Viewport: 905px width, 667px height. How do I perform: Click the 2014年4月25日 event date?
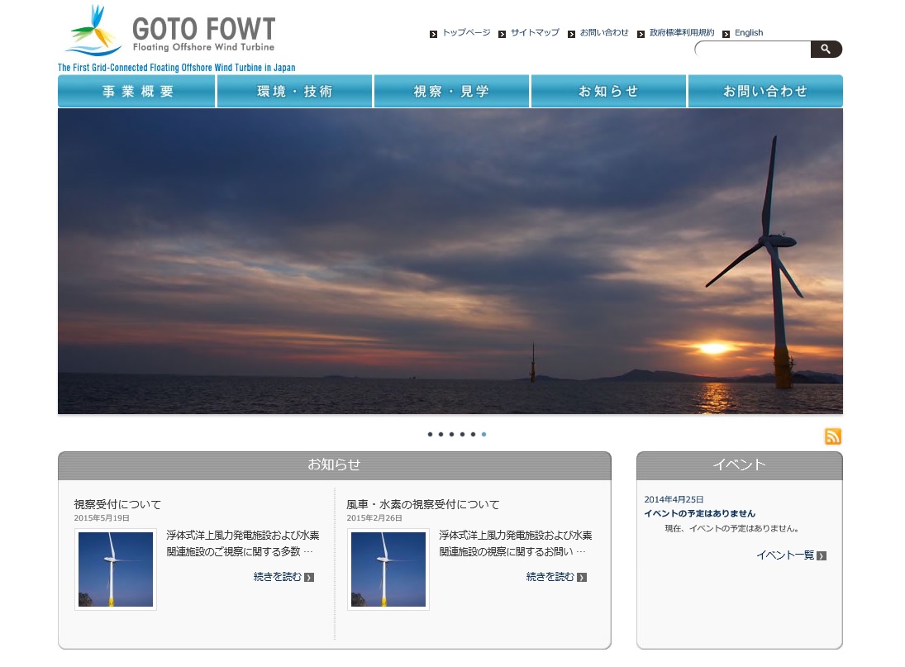tap(674, 500)
